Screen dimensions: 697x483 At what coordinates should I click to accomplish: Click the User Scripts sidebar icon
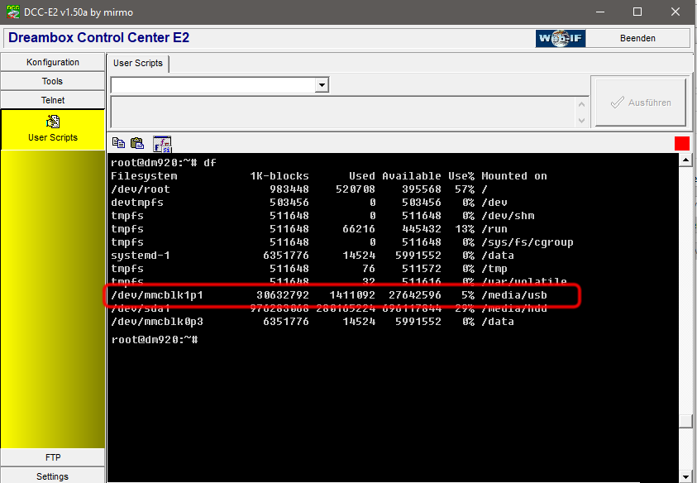[53, 122]
